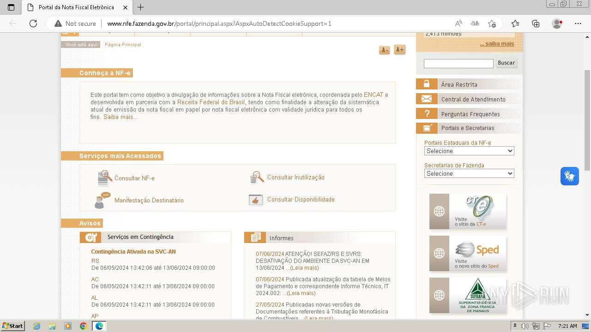Open the Manifestação Destinatário link

pyautogui.click(x=149, y=201)
